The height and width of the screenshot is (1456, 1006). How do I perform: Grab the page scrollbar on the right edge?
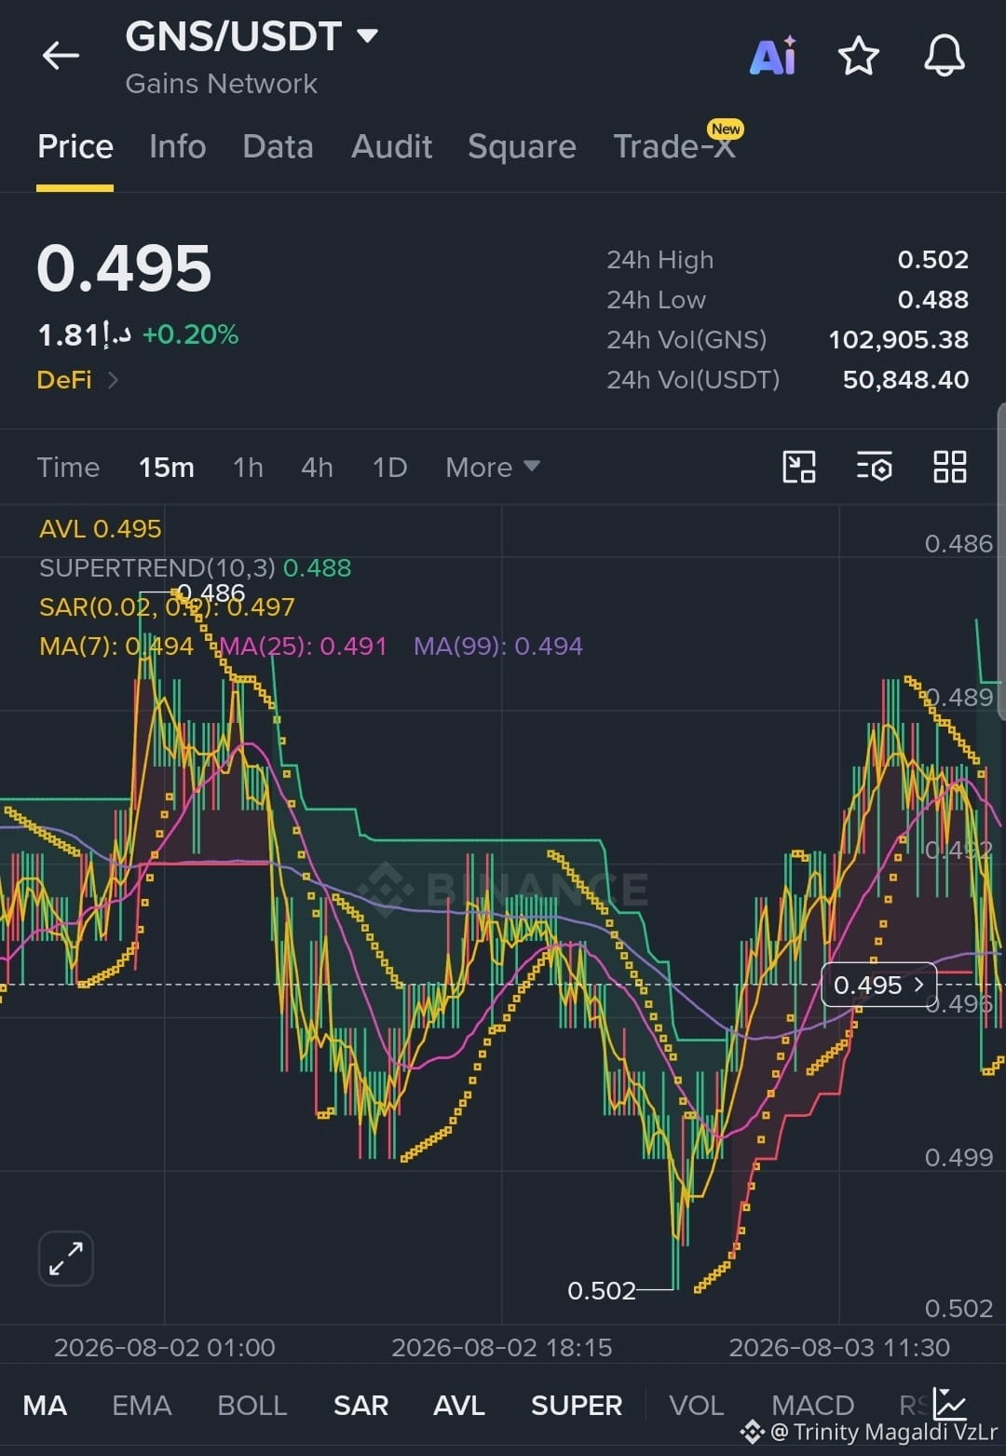click(x=1001, y=561)
